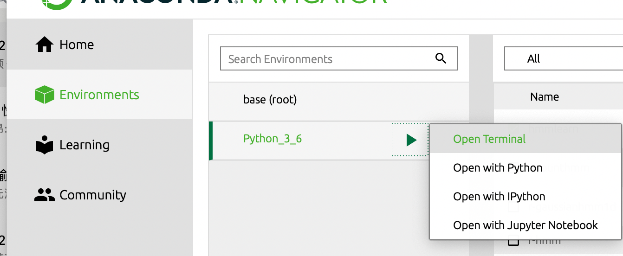Click the green play arrow for Python_3_6

pos(411,140)
